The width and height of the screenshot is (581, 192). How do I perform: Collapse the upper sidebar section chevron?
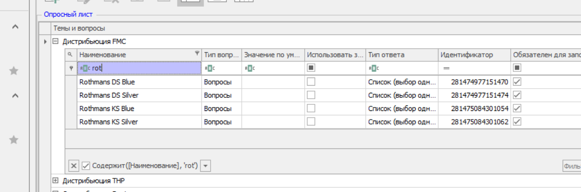click(x=15, y=26)
